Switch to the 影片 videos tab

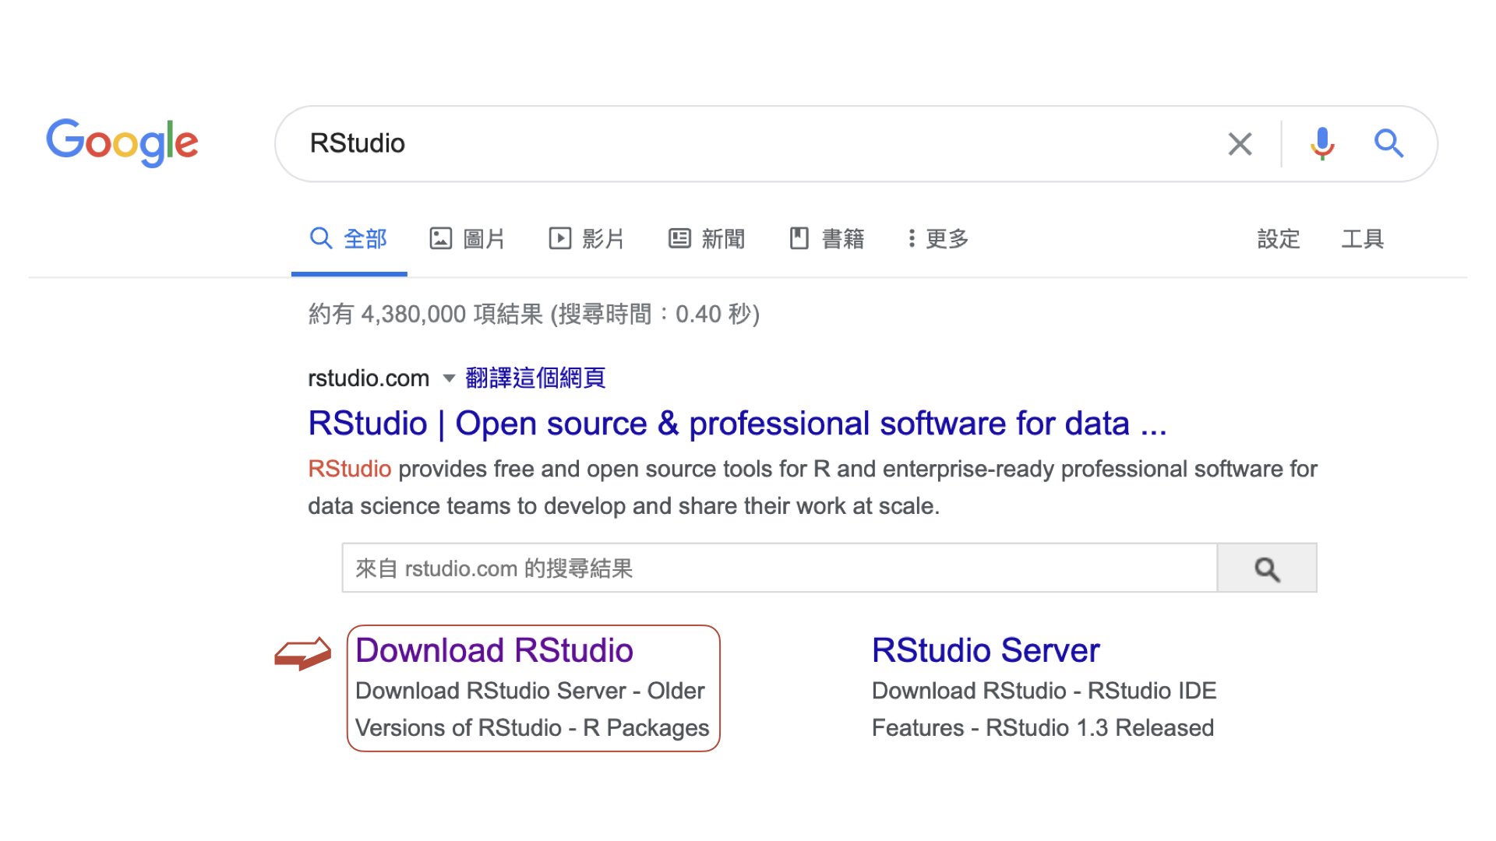tap(587, 238)
